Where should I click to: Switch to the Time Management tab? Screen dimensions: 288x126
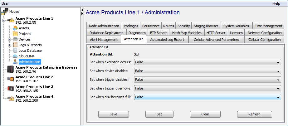tap(269, 26)
